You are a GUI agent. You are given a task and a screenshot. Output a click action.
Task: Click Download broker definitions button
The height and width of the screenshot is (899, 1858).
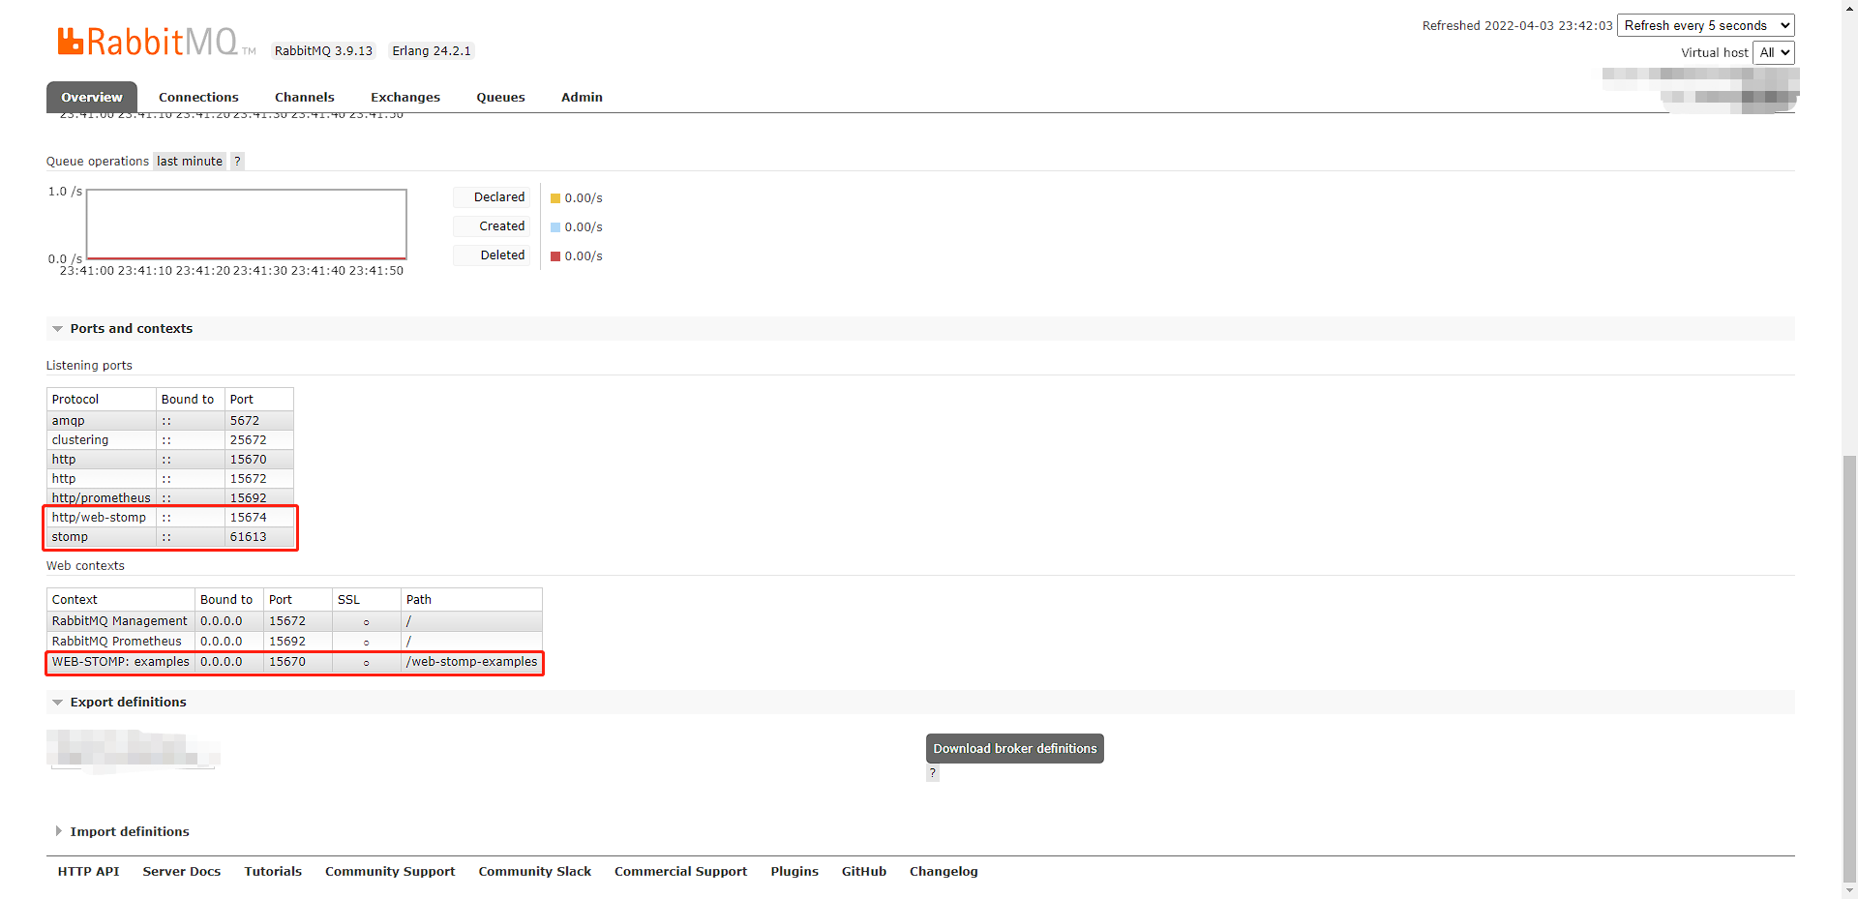coord(1015,749)
